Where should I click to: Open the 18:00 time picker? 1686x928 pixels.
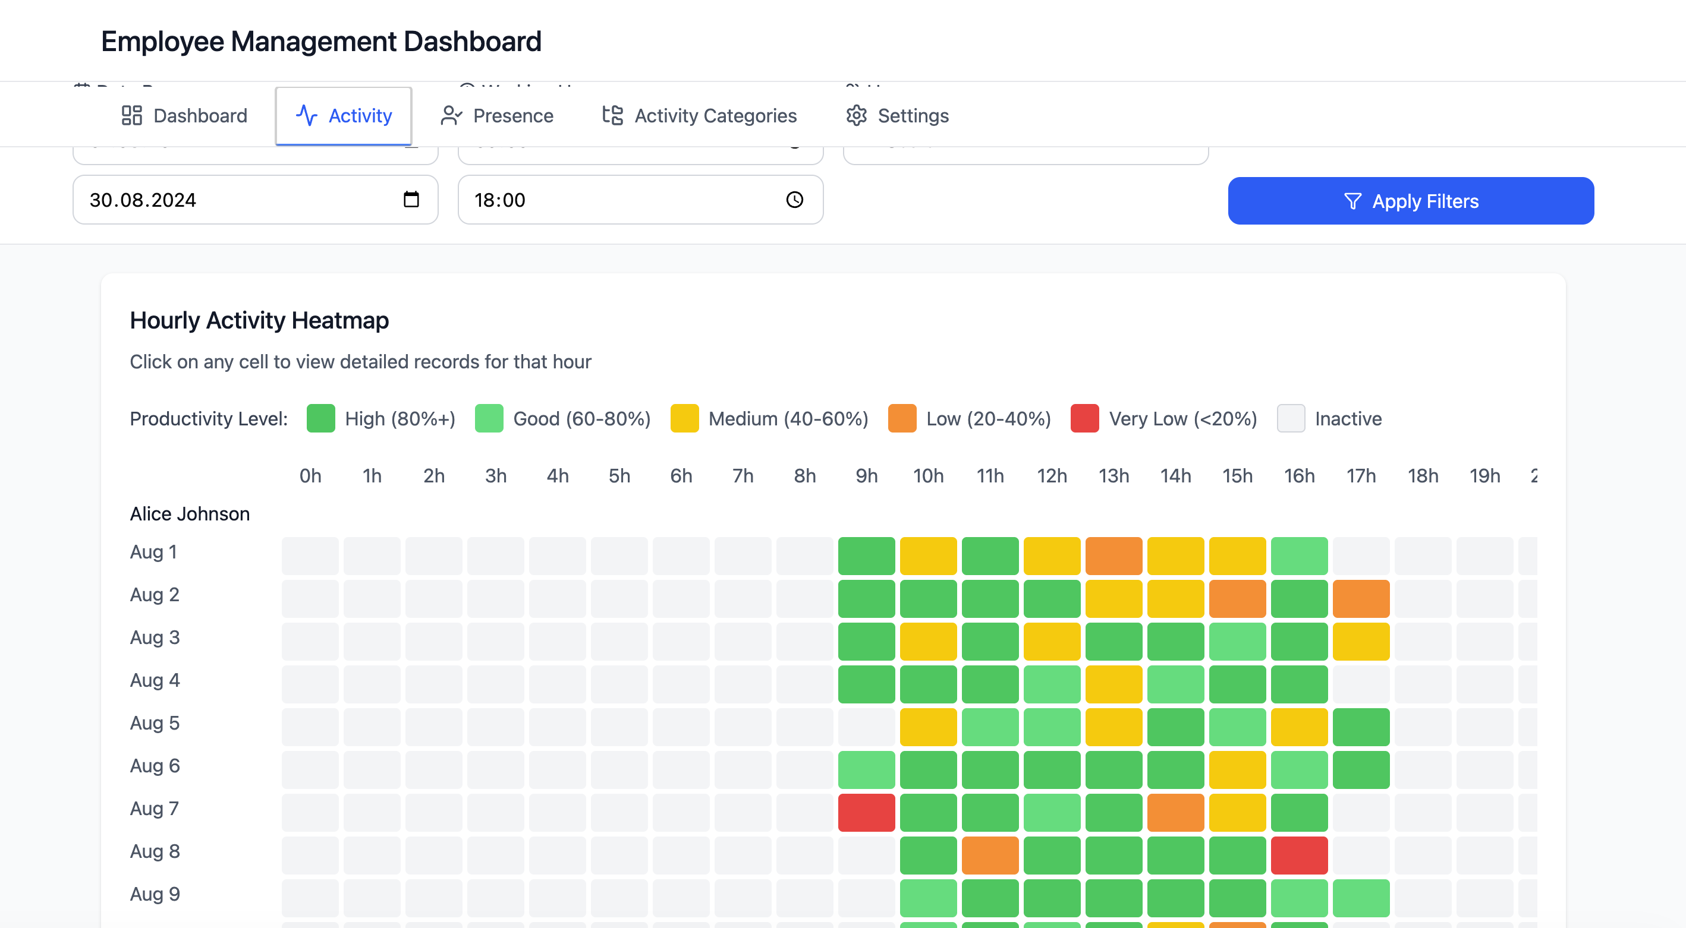point(640,200)
